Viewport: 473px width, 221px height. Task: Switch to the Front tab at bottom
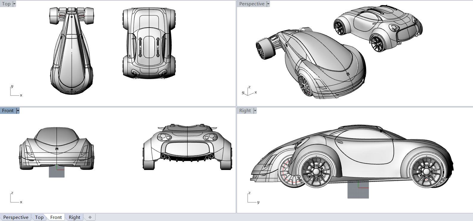56,217
